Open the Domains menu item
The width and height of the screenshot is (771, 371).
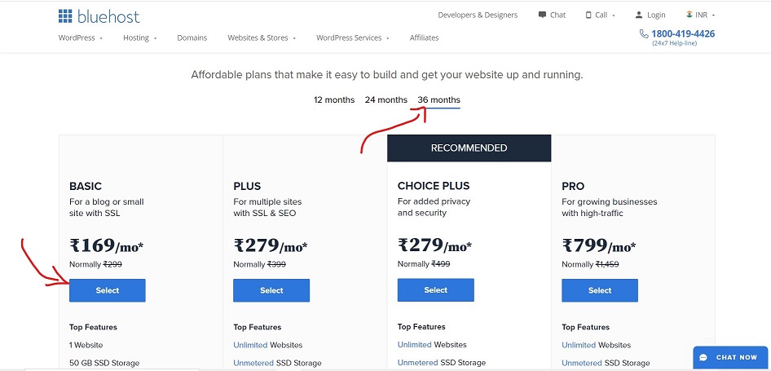point(192,38)
